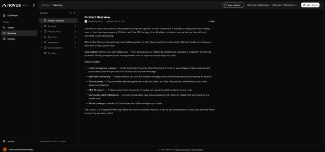This screenshot has width=325, height=152.
Task: Search memory with magnifier icon
Action: click(71, 13)
